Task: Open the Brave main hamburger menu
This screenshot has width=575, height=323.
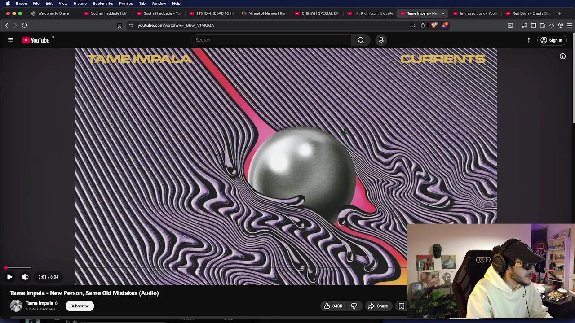Action: [x=570, y=26]
